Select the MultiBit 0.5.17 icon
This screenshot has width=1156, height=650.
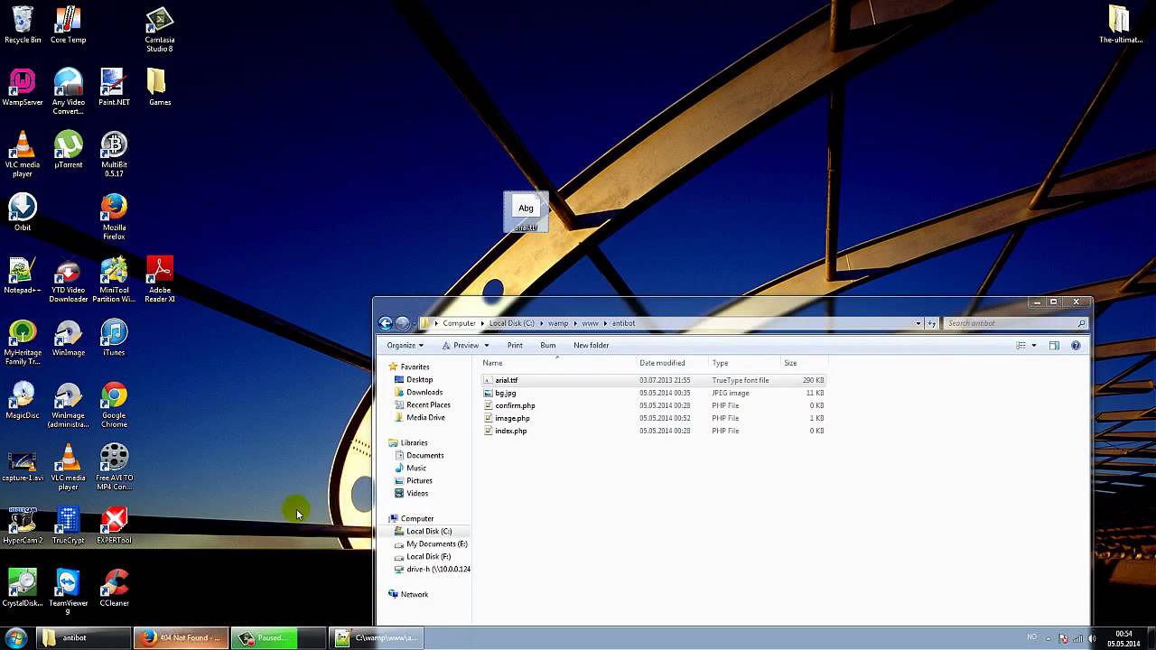coord(114,154)
